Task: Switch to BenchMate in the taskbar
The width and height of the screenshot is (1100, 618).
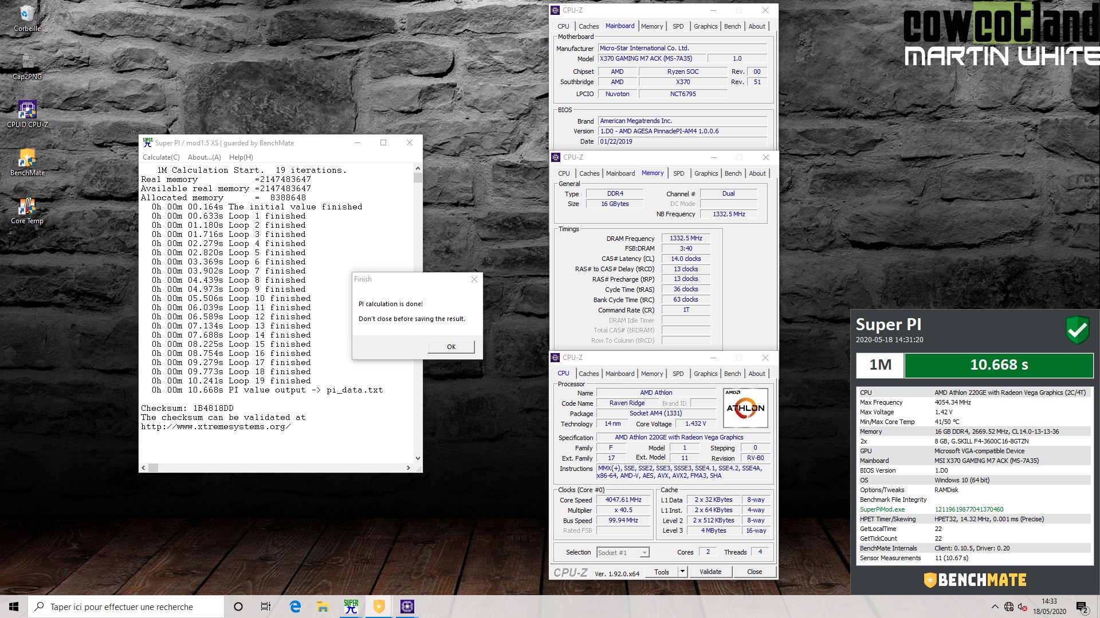Action: pos(379,607)
